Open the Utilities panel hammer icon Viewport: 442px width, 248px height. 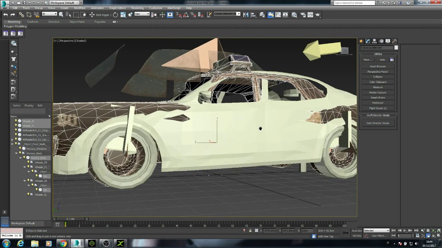[x=395, y=41]
